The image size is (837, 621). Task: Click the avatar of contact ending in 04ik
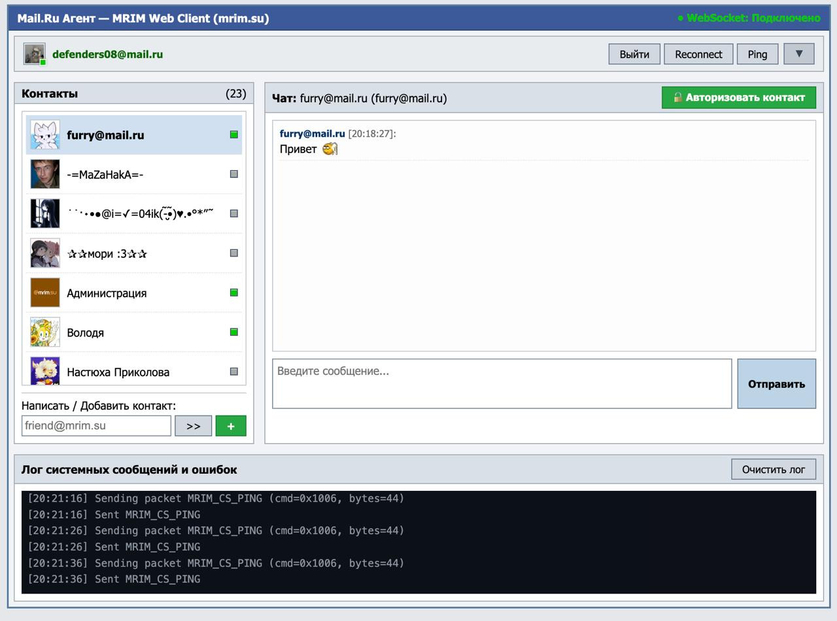[x=45, y=213]
